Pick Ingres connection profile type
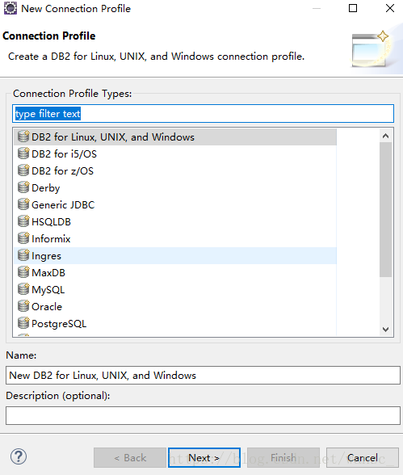403x475 pixels. pyautogui.click(x=175, y=255)
